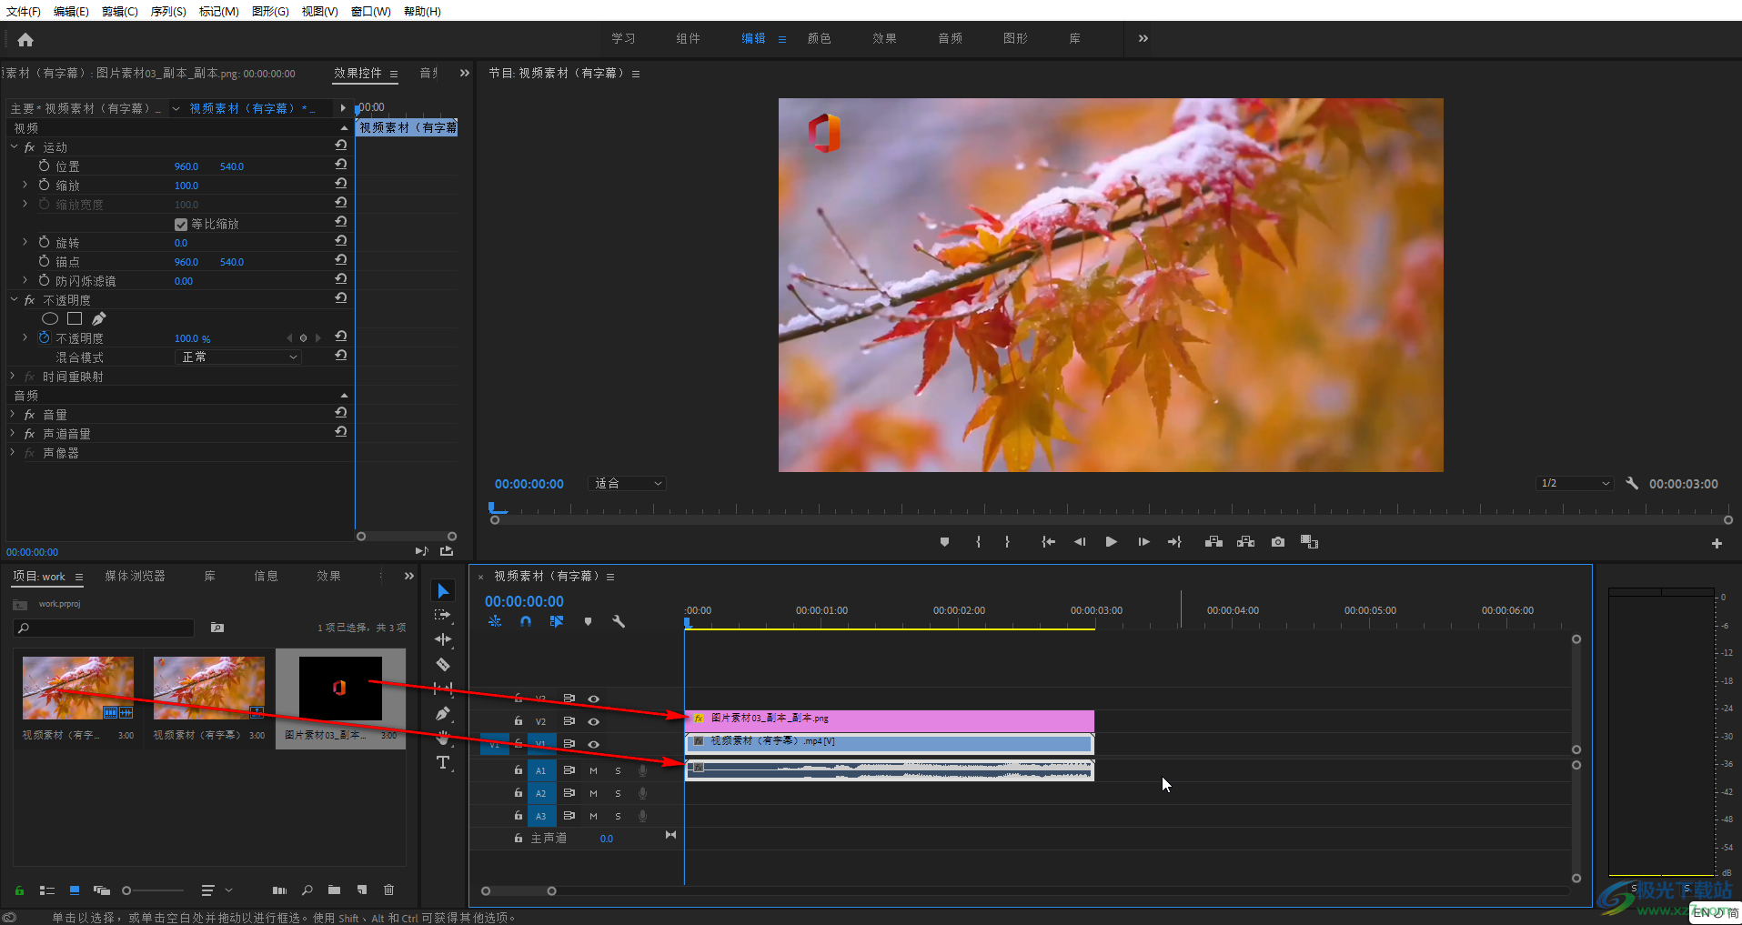Open 窗口(W) menu
This screenshot has width=1742, height=925.
(370, 11)
